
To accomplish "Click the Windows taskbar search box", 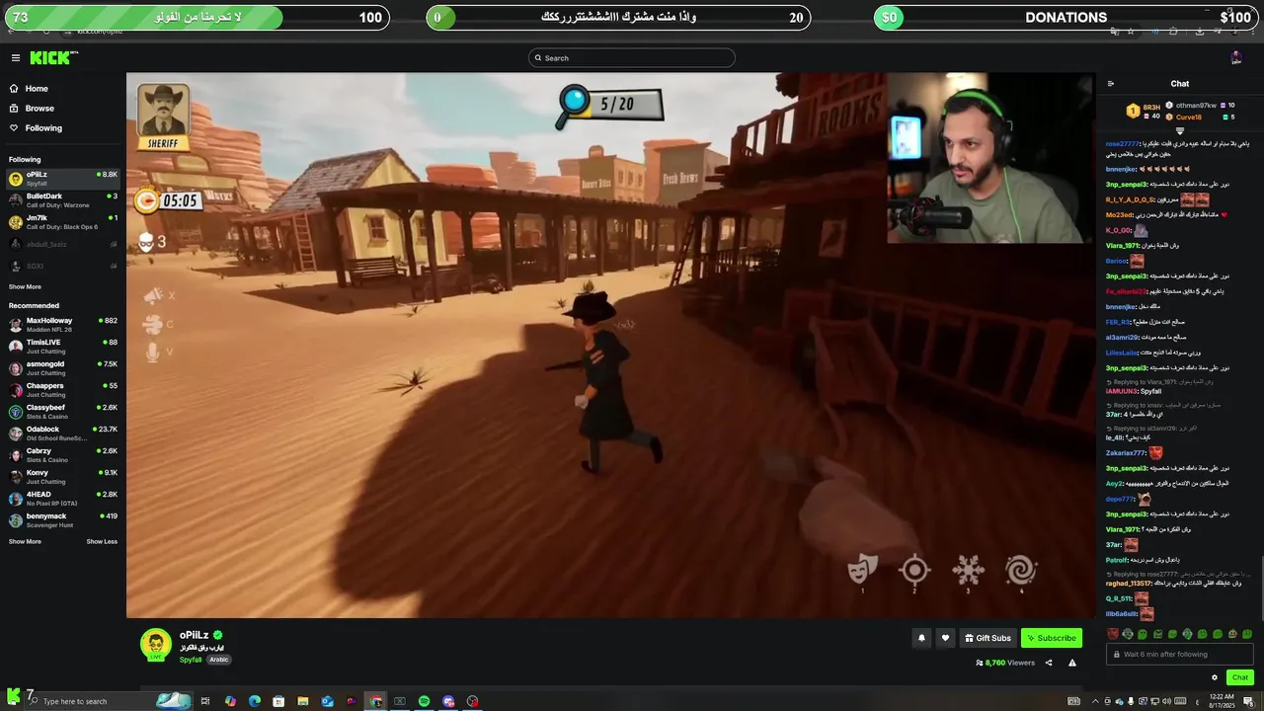I will (107, 701).
